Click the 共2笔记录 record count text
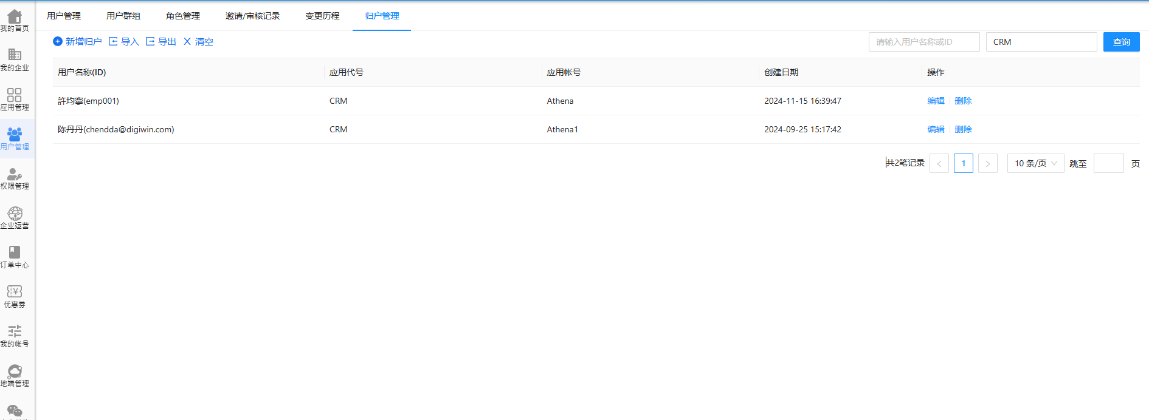This screenshot has height=420, width=1149. [x=905, y=163]
